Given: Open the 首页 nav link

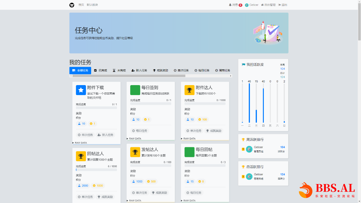Looking at the screenshot, I should pos(81,5).
